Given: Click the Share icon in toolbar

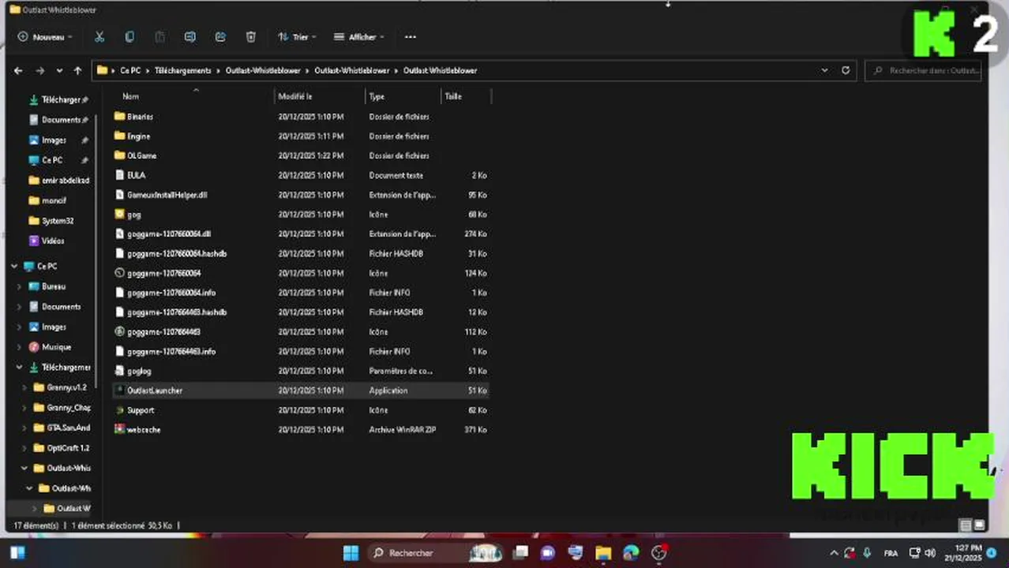Looking at the screenshot, I should pyautogui.click(x=220, y=37).
